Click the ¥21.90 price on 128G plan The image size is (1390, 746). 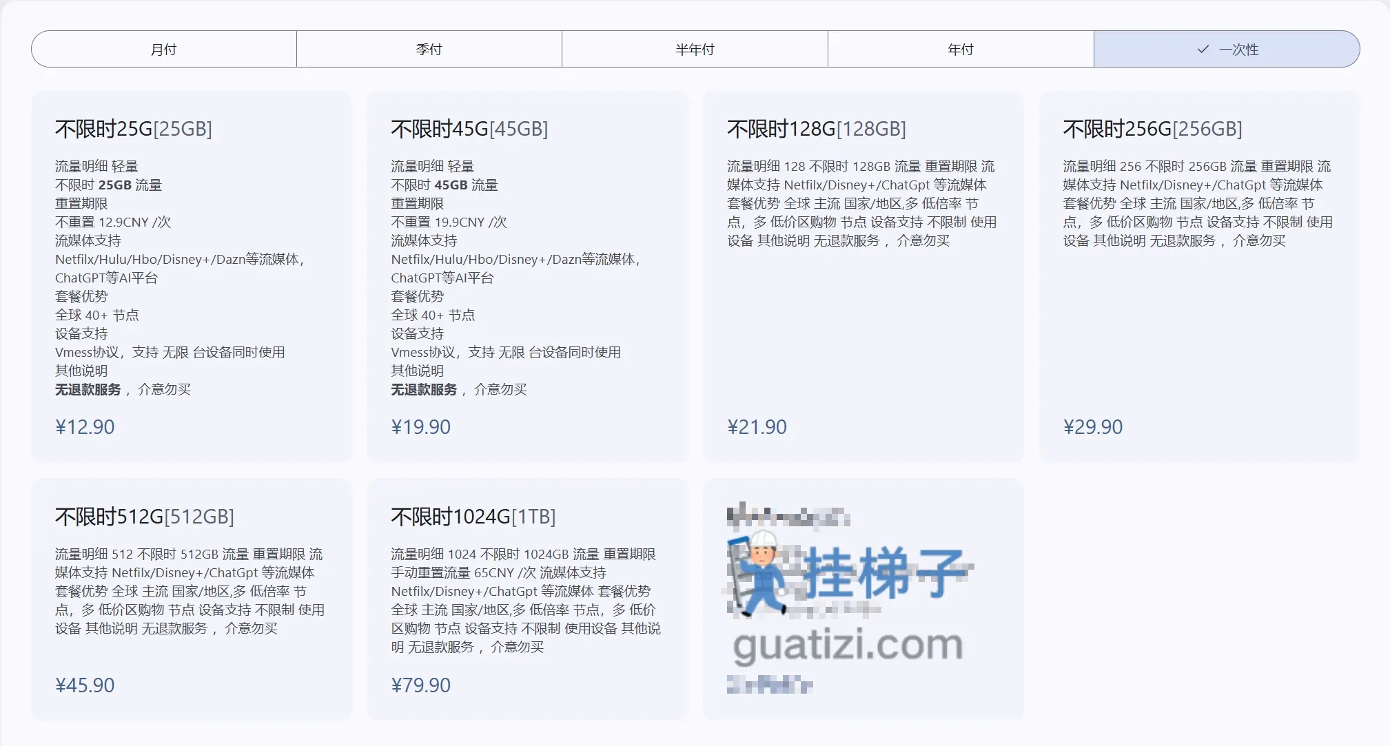[x=757, y=427]
